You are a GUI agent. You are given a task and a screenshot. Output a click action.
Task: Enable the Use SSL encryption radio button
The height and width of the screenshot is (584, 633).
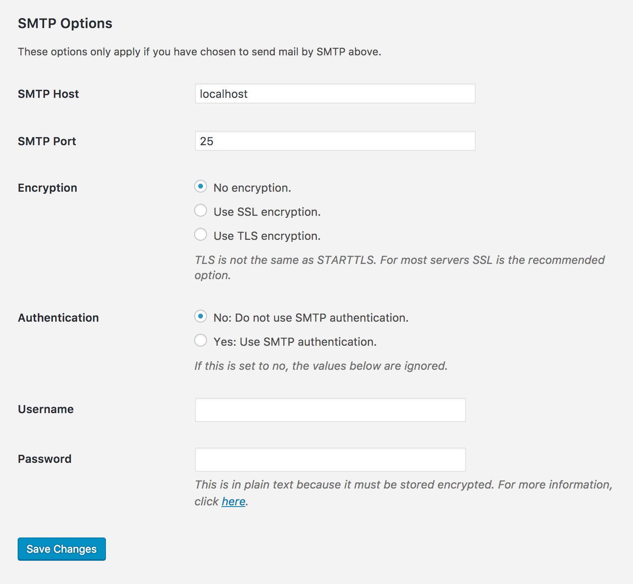tap(201, 211)
